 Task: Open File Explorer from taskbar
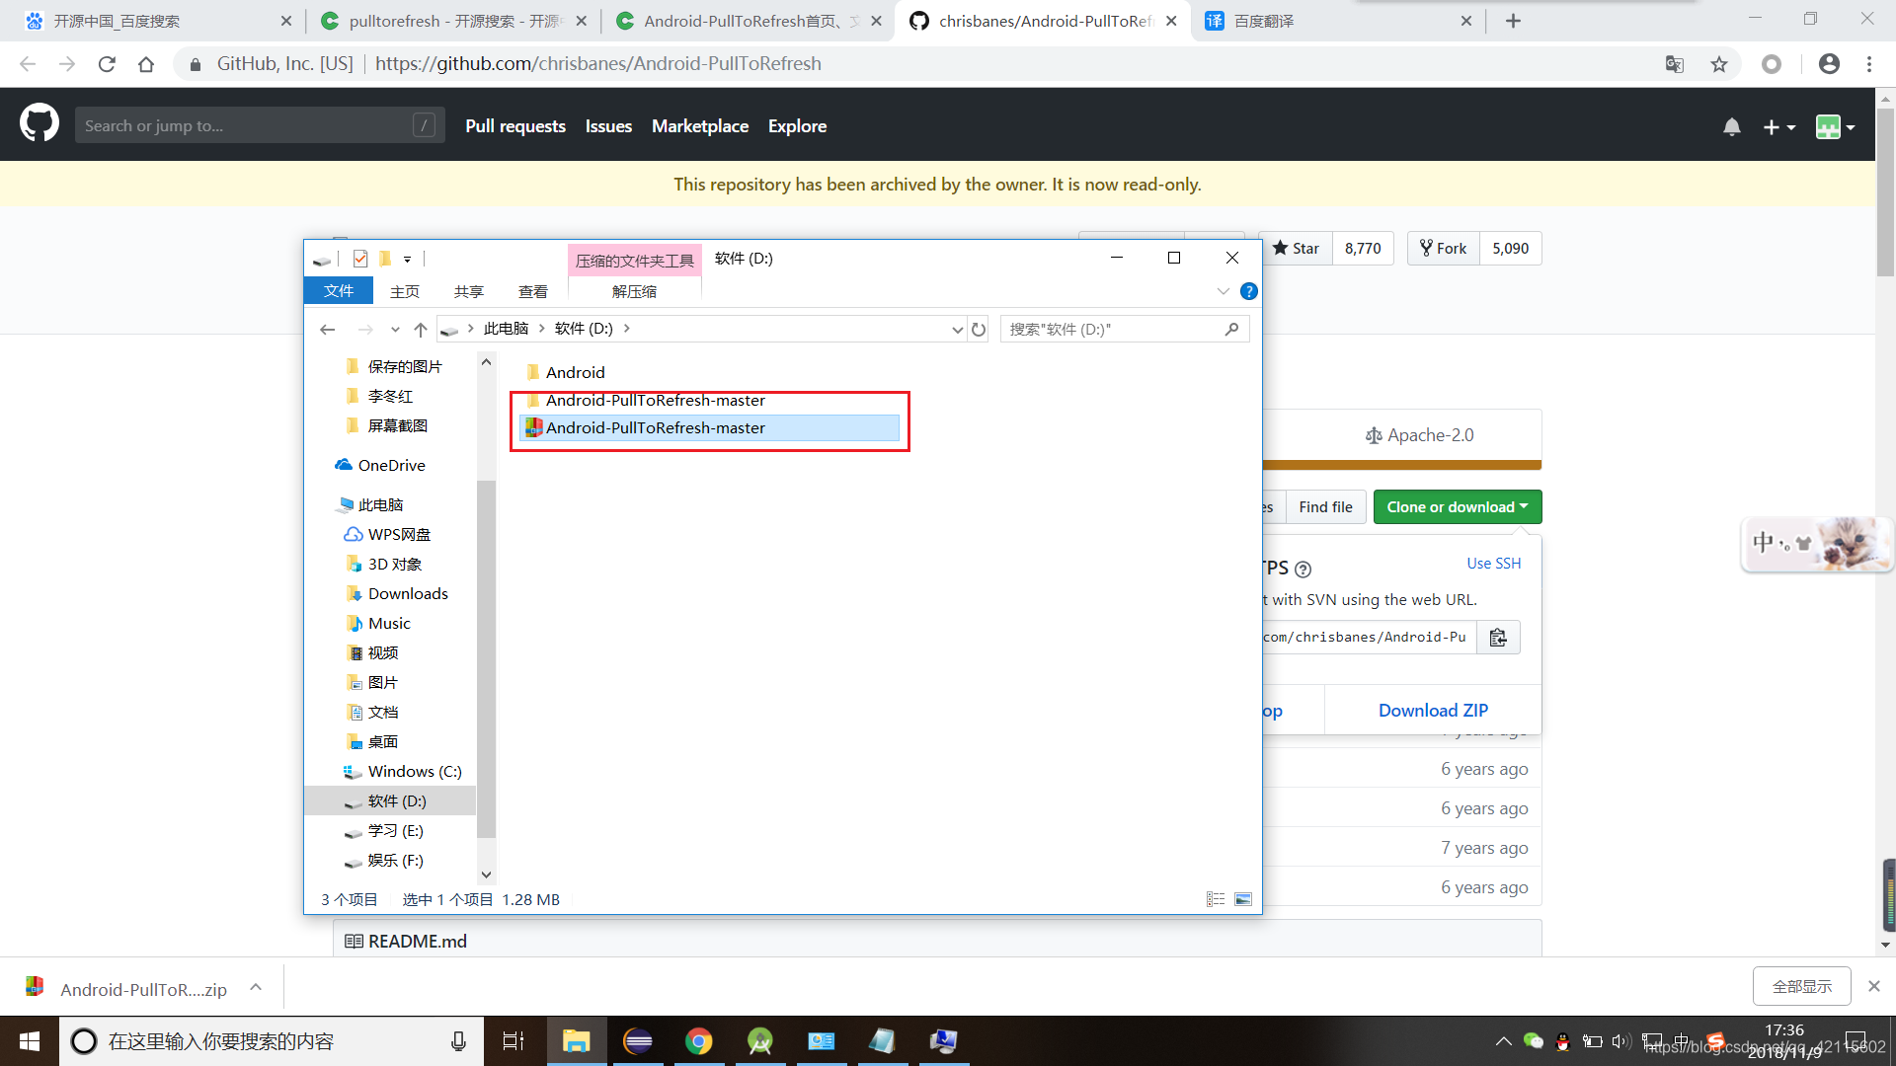click(577, 1041)
